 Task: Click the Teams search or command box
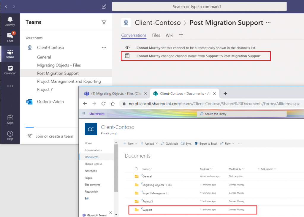tap(199, 7)
